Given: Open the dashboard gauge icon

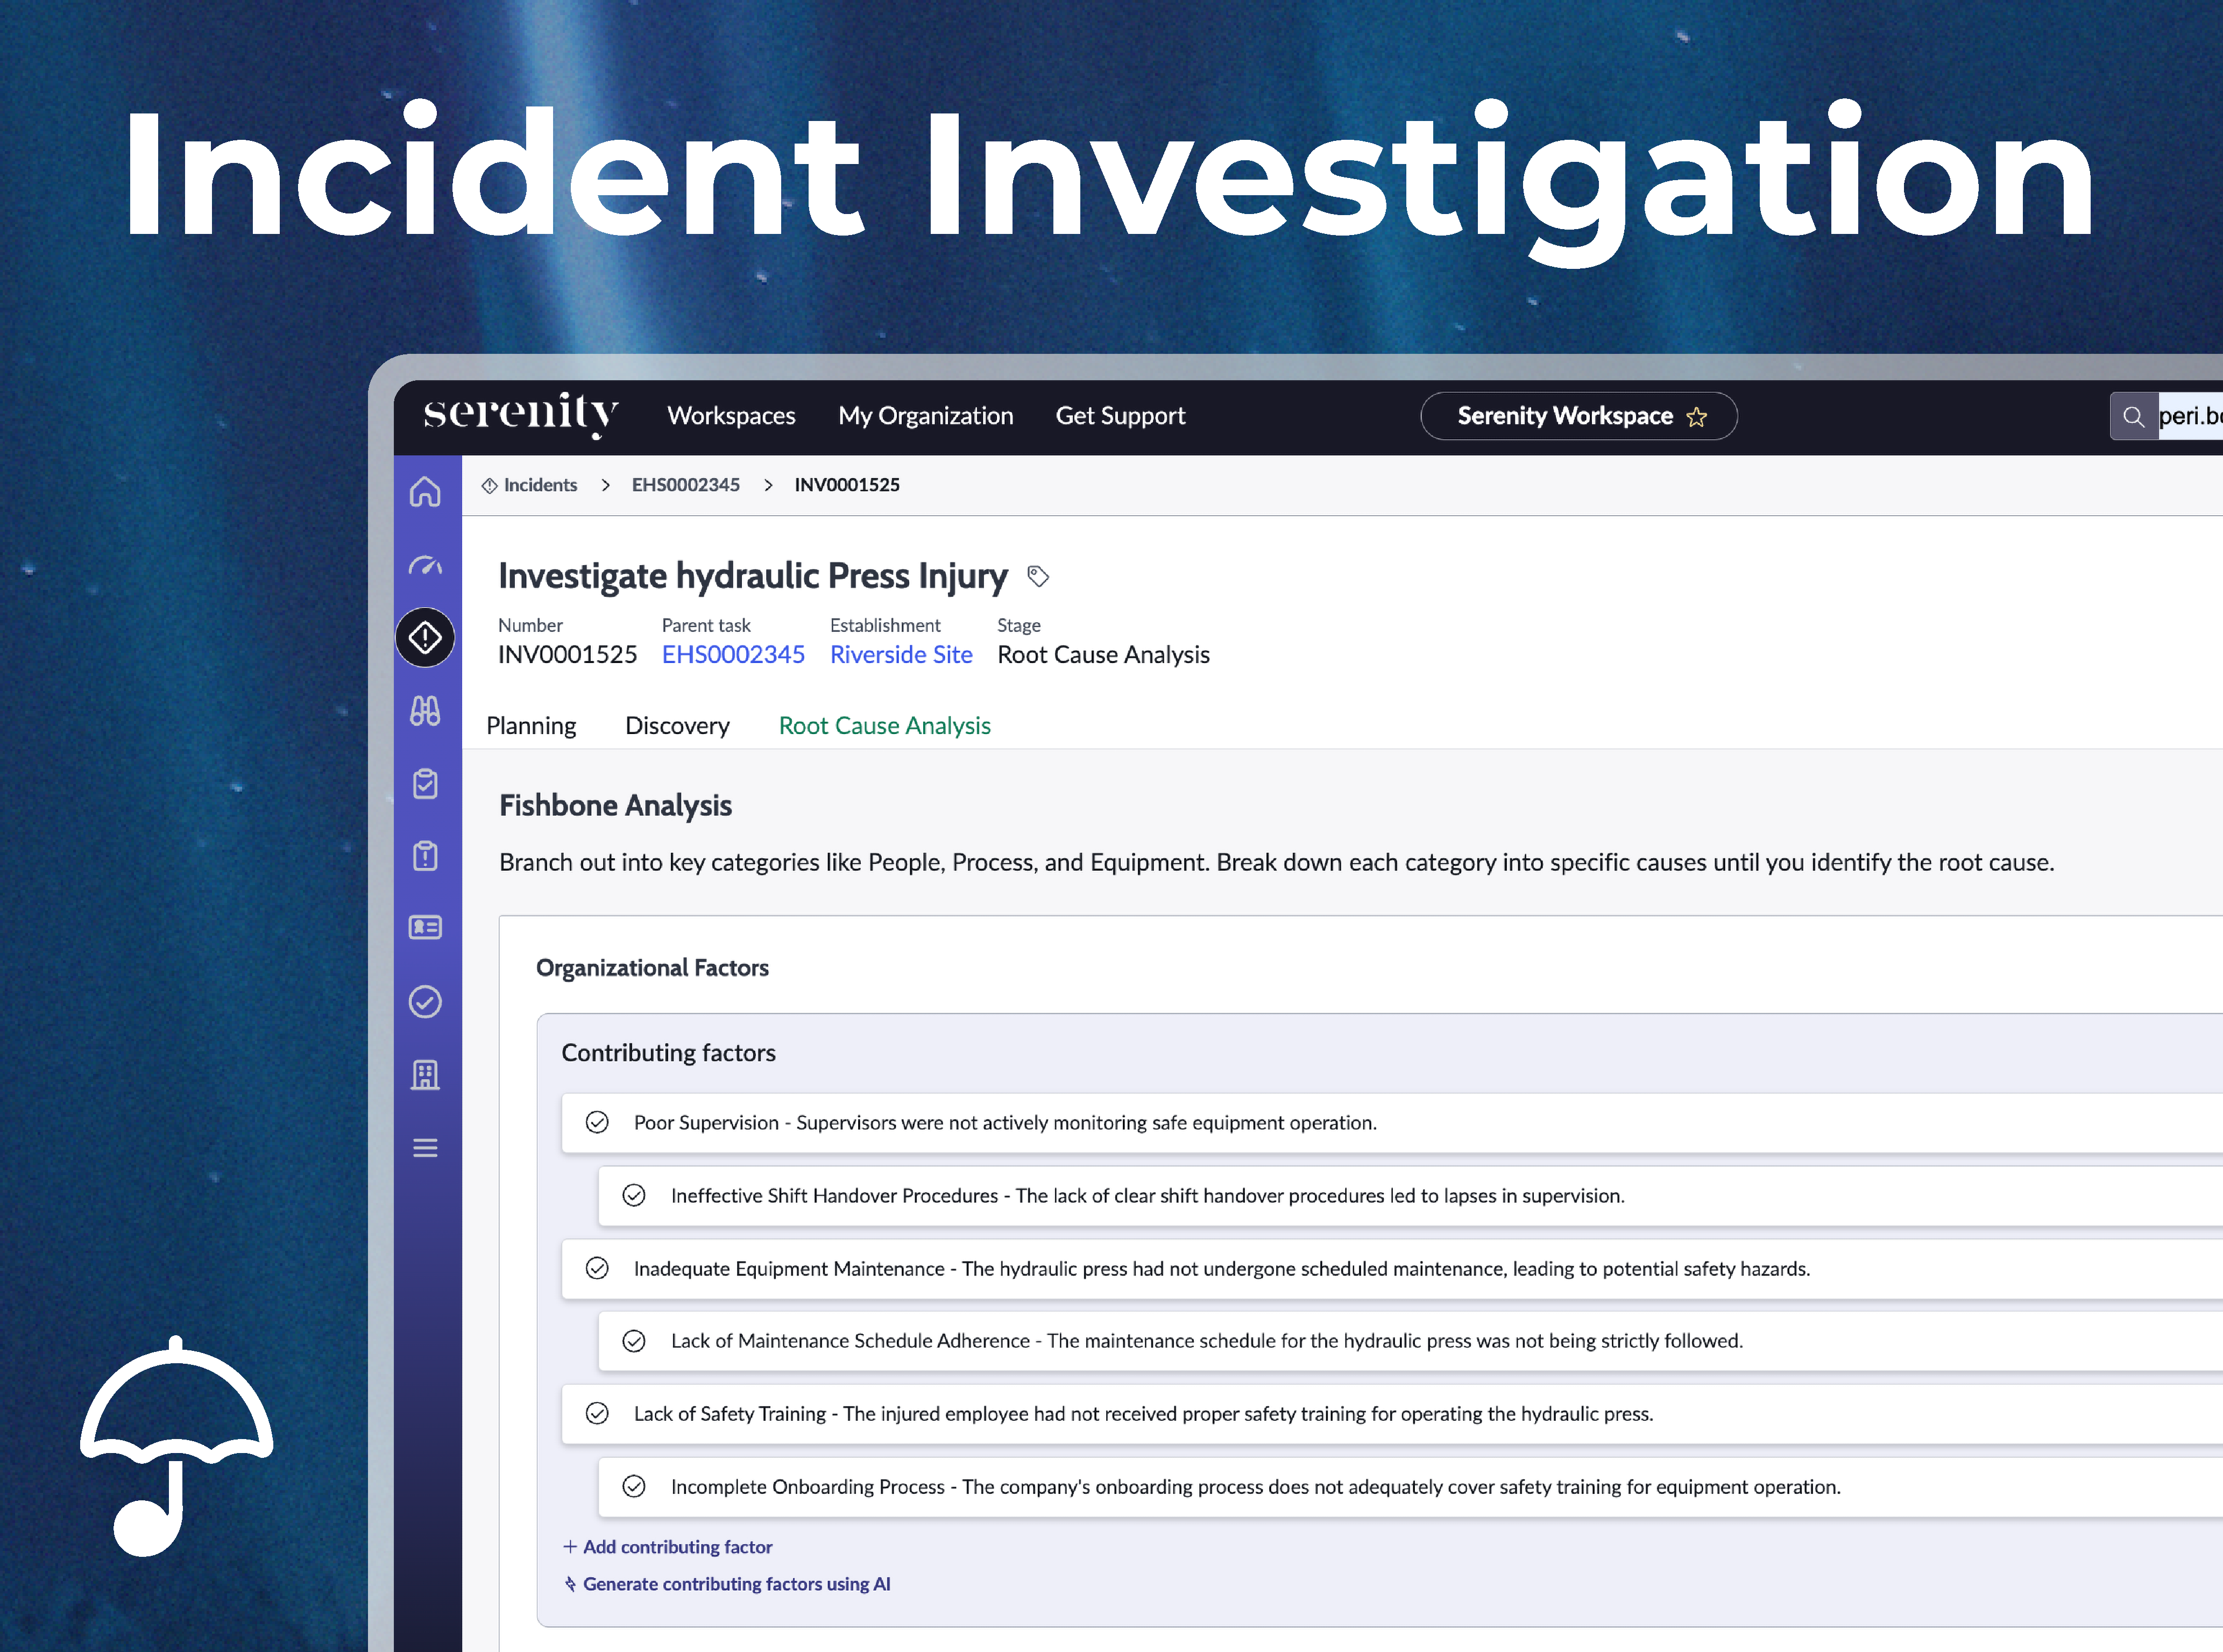Looking at the screenshot, I should click(425, 566).
